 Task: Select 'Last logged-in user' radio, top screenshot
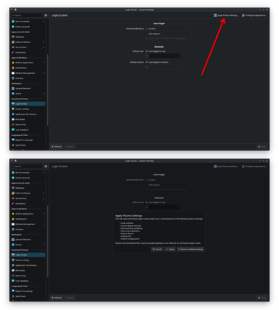point(147,51)
